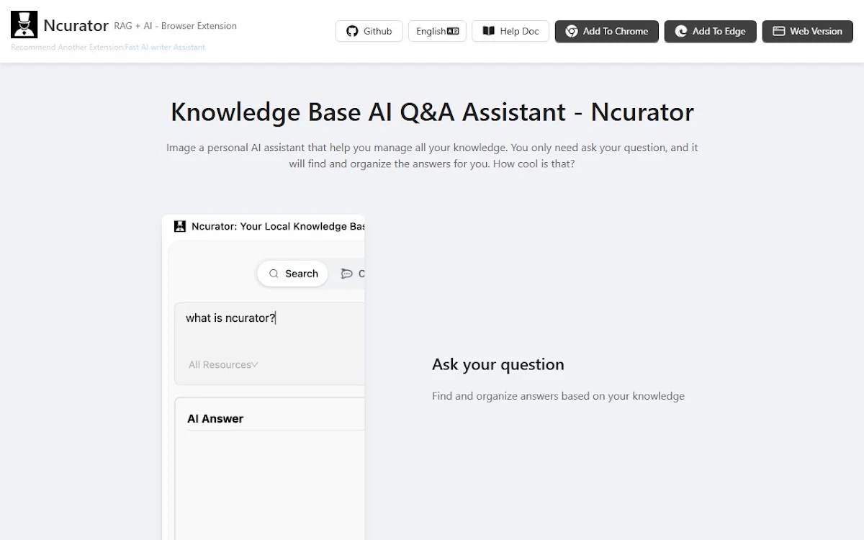
Task: Click 'RAG + AI - Browser Extension' tagline
Action: coord(175,26)
